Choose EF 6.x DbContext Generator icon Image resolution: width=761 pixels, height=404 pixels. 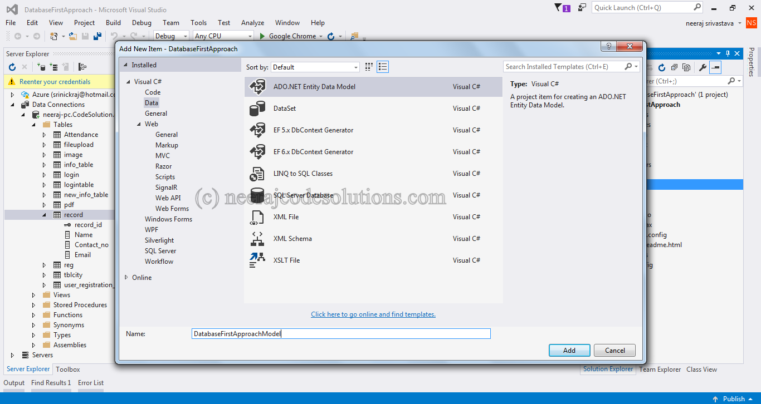pyautogui.click(x=257, y=152)
